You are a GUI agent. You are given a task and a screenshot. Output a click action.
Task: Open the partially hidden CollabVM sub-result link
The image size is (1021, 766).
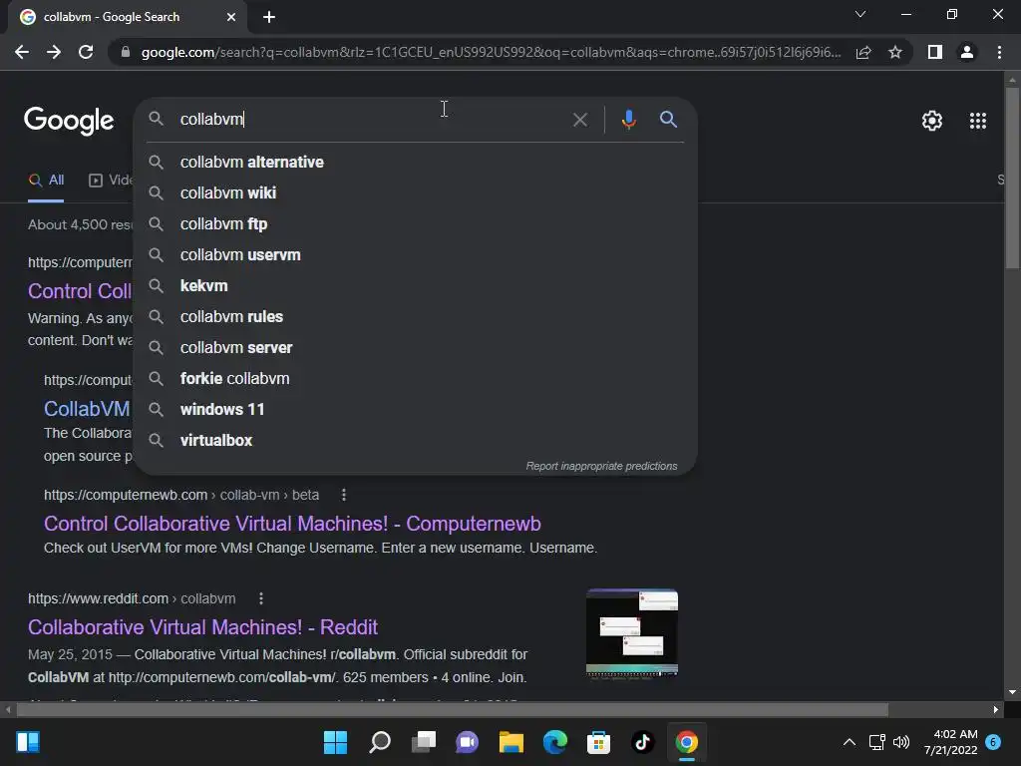(x=87, y=409)
